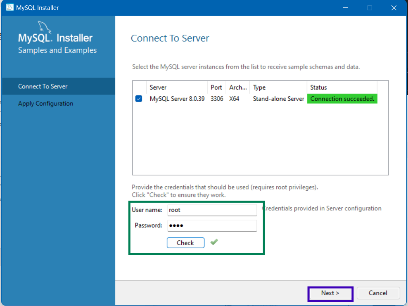
Task: Click the X64 architecture value
Action: click(234, 99)
